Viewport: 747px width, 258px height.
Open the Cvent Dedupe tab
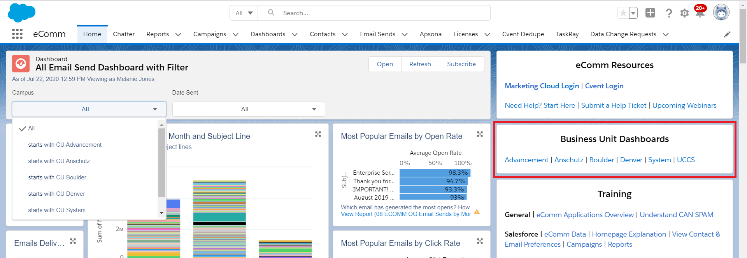[x=523, y=34]
